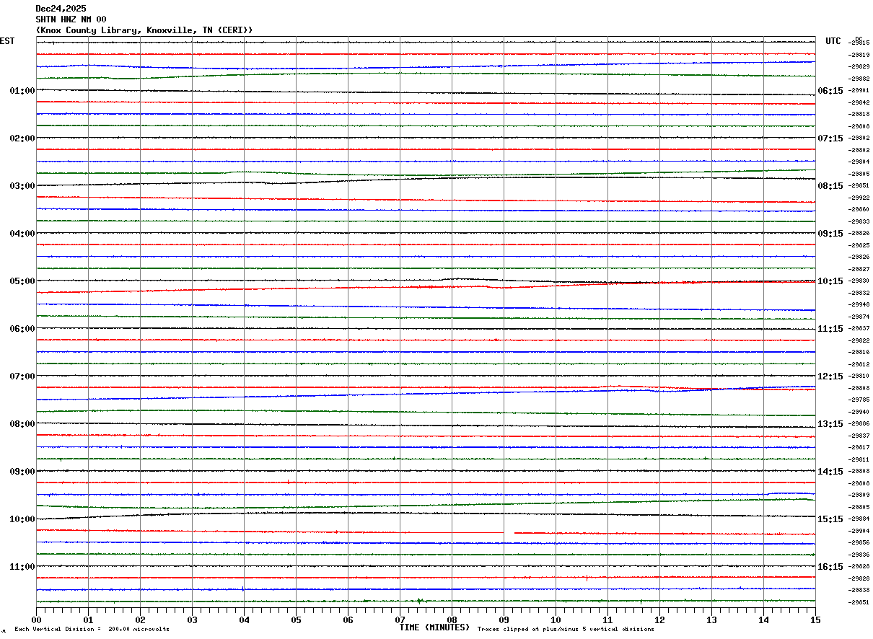Select the station code line SHTN HNZ NM 00
The width and height of the screenshot is (873, 639).
(71, 19)
